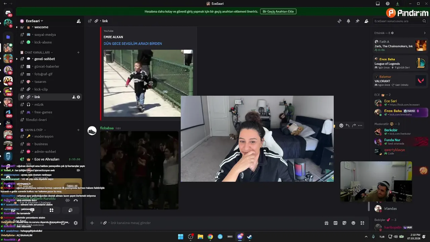430x242 pixels.
Task: Open Discord direct messages home icon
Action: [8, 13]
